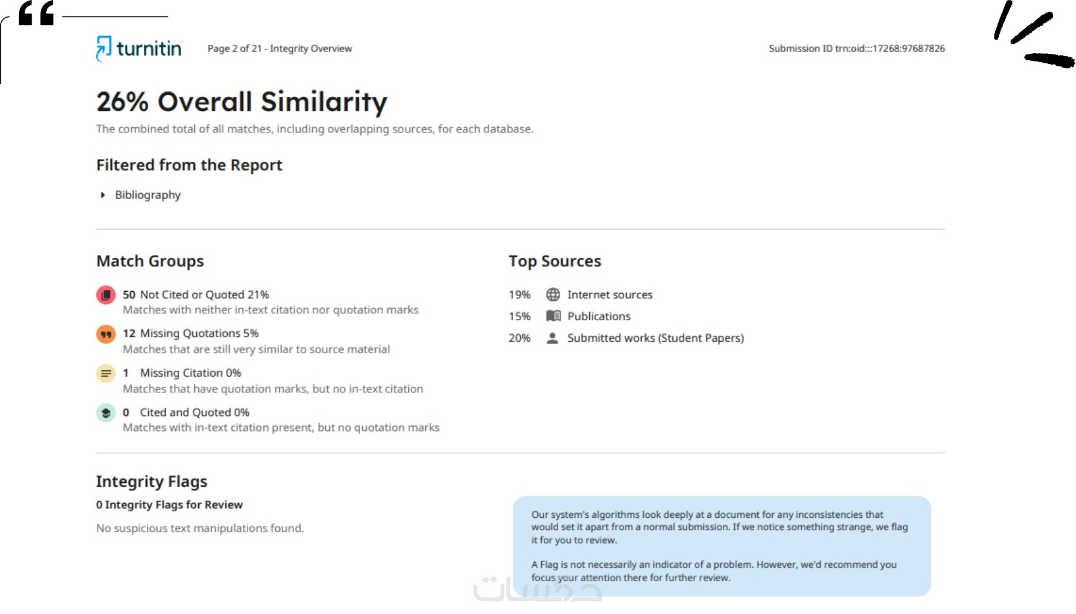The image size is (1076, 614).
Task: Click the Page 2 of 21 Integrity Overview label
Action: [x=279, y=49]
